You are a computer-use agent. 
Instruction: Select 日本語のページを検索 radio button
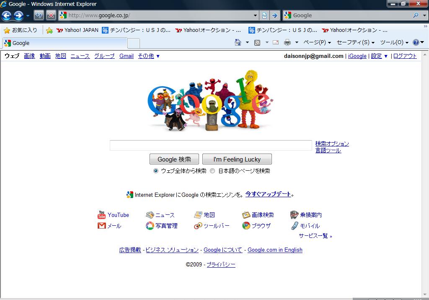click(212, 171)
